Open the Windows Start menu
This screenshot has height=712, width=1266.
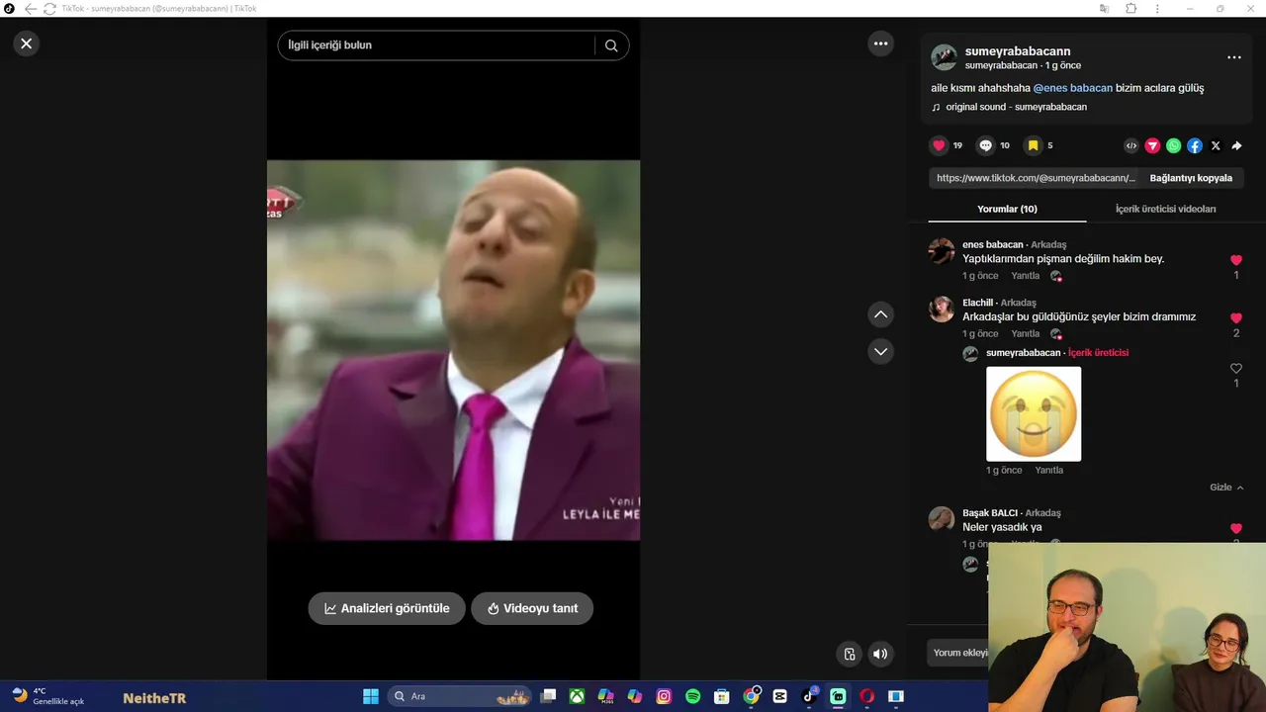(x=370, y=696)
